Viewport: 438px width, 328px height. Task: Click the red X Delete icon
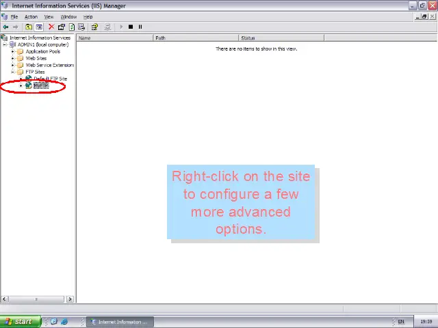pyautogui.click(x=51, y=27)
